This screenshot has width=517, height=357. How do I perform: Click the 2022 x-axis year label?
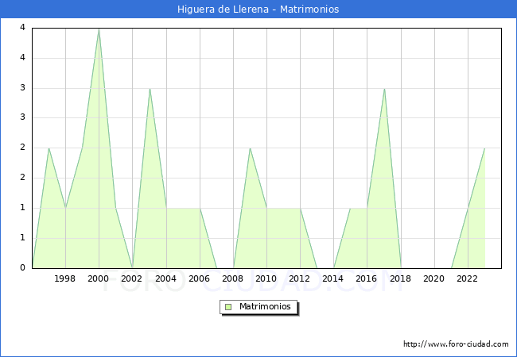pyautogui.click(x=468, y=278)
